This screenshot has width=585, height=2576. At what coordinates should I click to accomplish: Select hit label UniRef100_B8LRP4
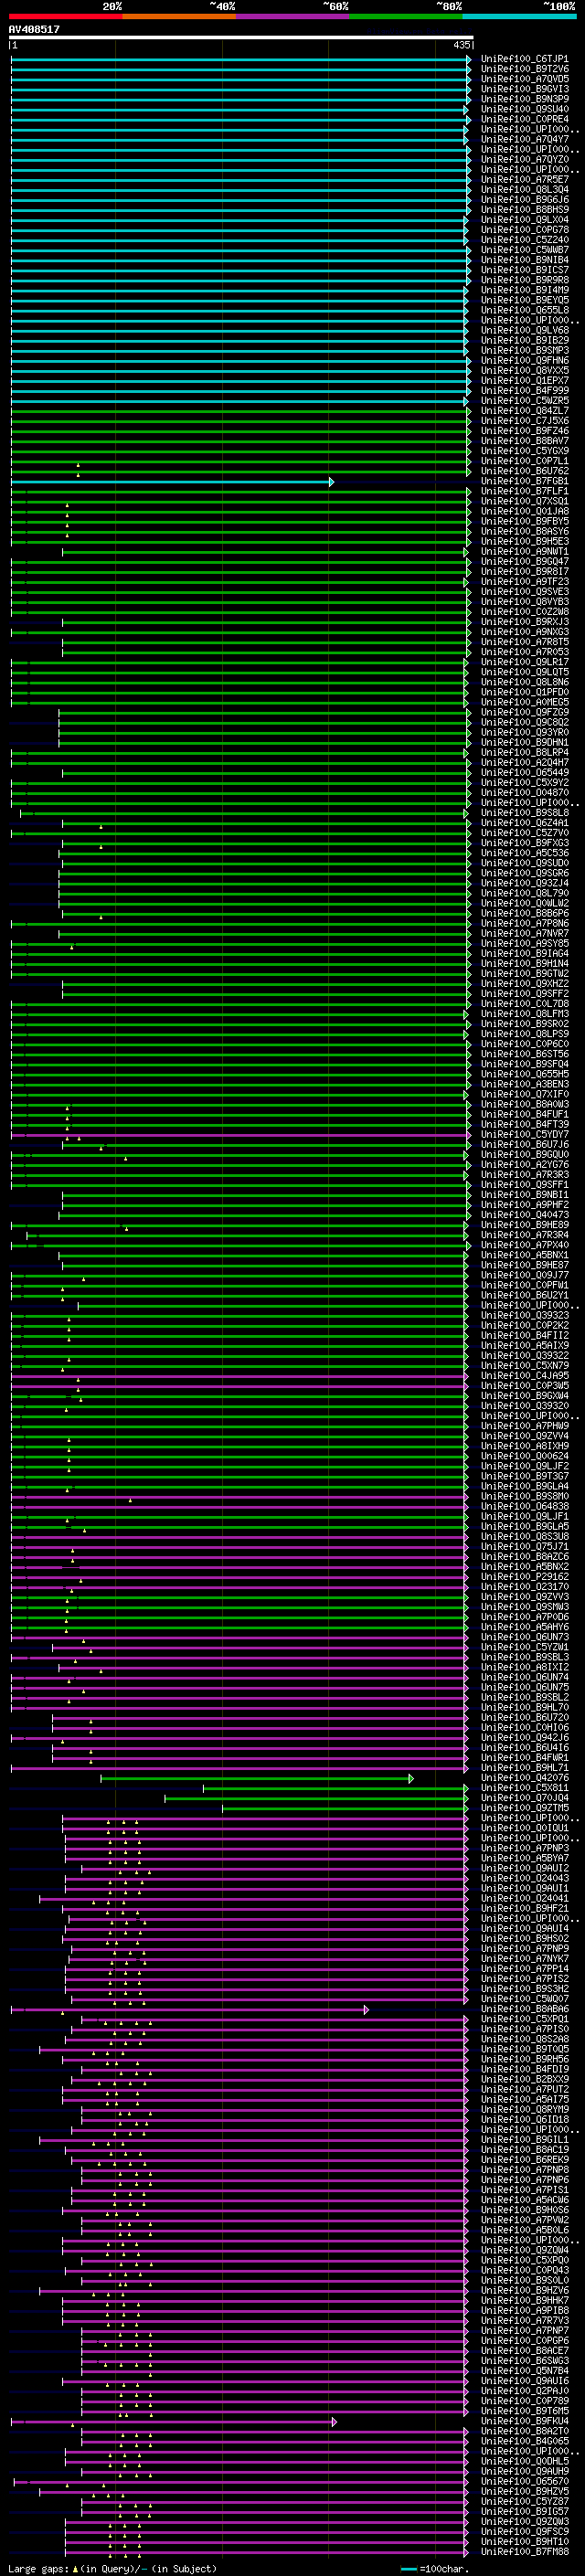[524, 753]
